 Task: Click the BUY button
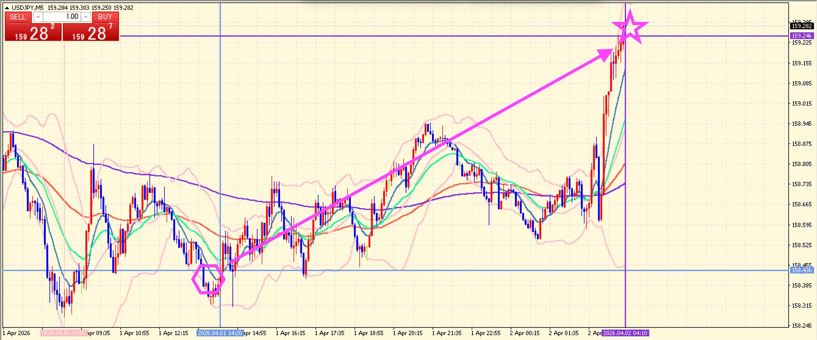(105, 17)
